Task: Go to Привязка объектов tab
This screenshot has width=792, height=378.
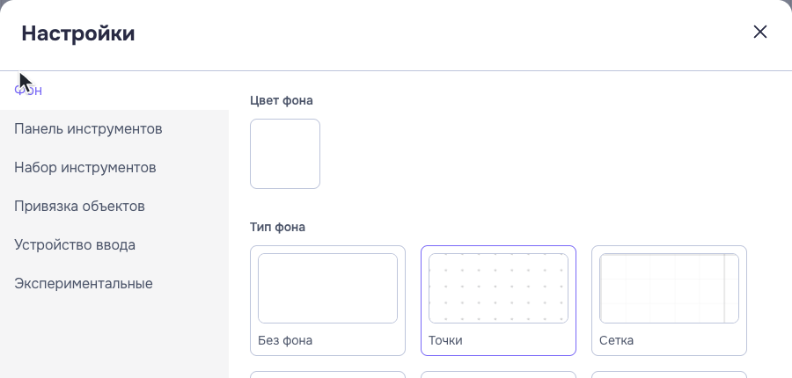Action: (114, 207)
